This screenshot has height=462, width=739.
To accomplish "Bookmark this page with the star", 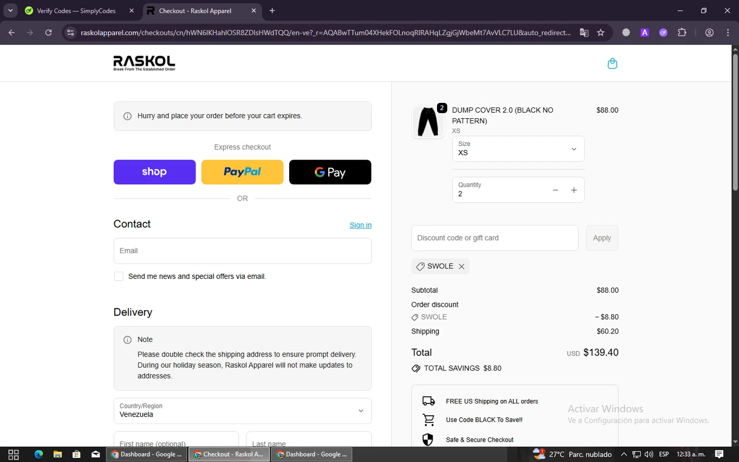I will point(601,33).
